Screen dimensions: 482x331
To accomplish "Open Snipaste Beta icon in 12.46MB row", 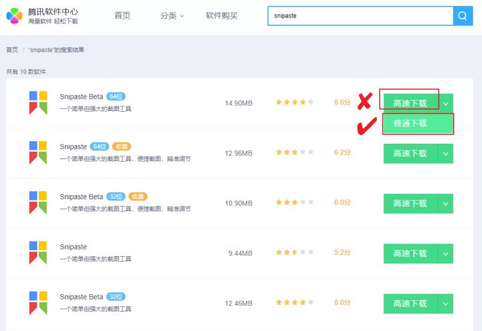I will point(38,303).
